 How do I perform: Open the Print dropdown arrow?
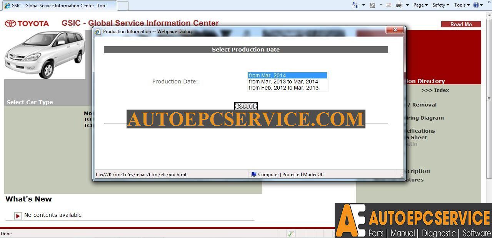click(407, 5)
